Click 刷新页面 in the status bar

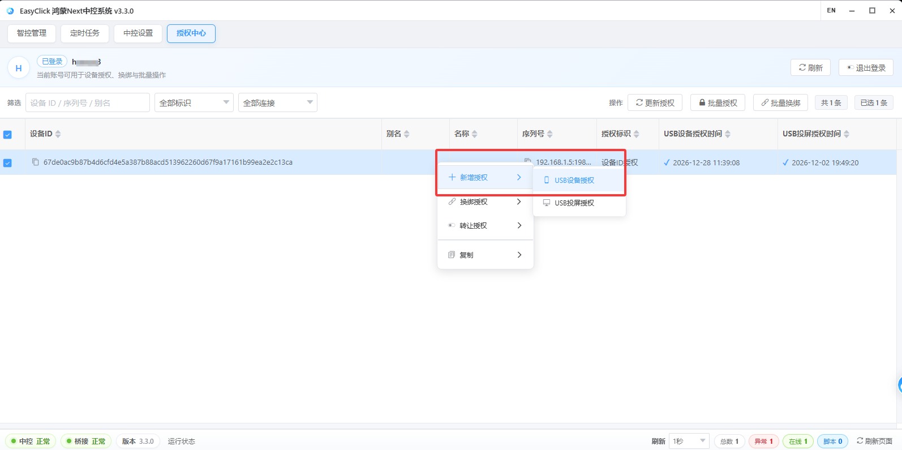[x=874, y=441]
